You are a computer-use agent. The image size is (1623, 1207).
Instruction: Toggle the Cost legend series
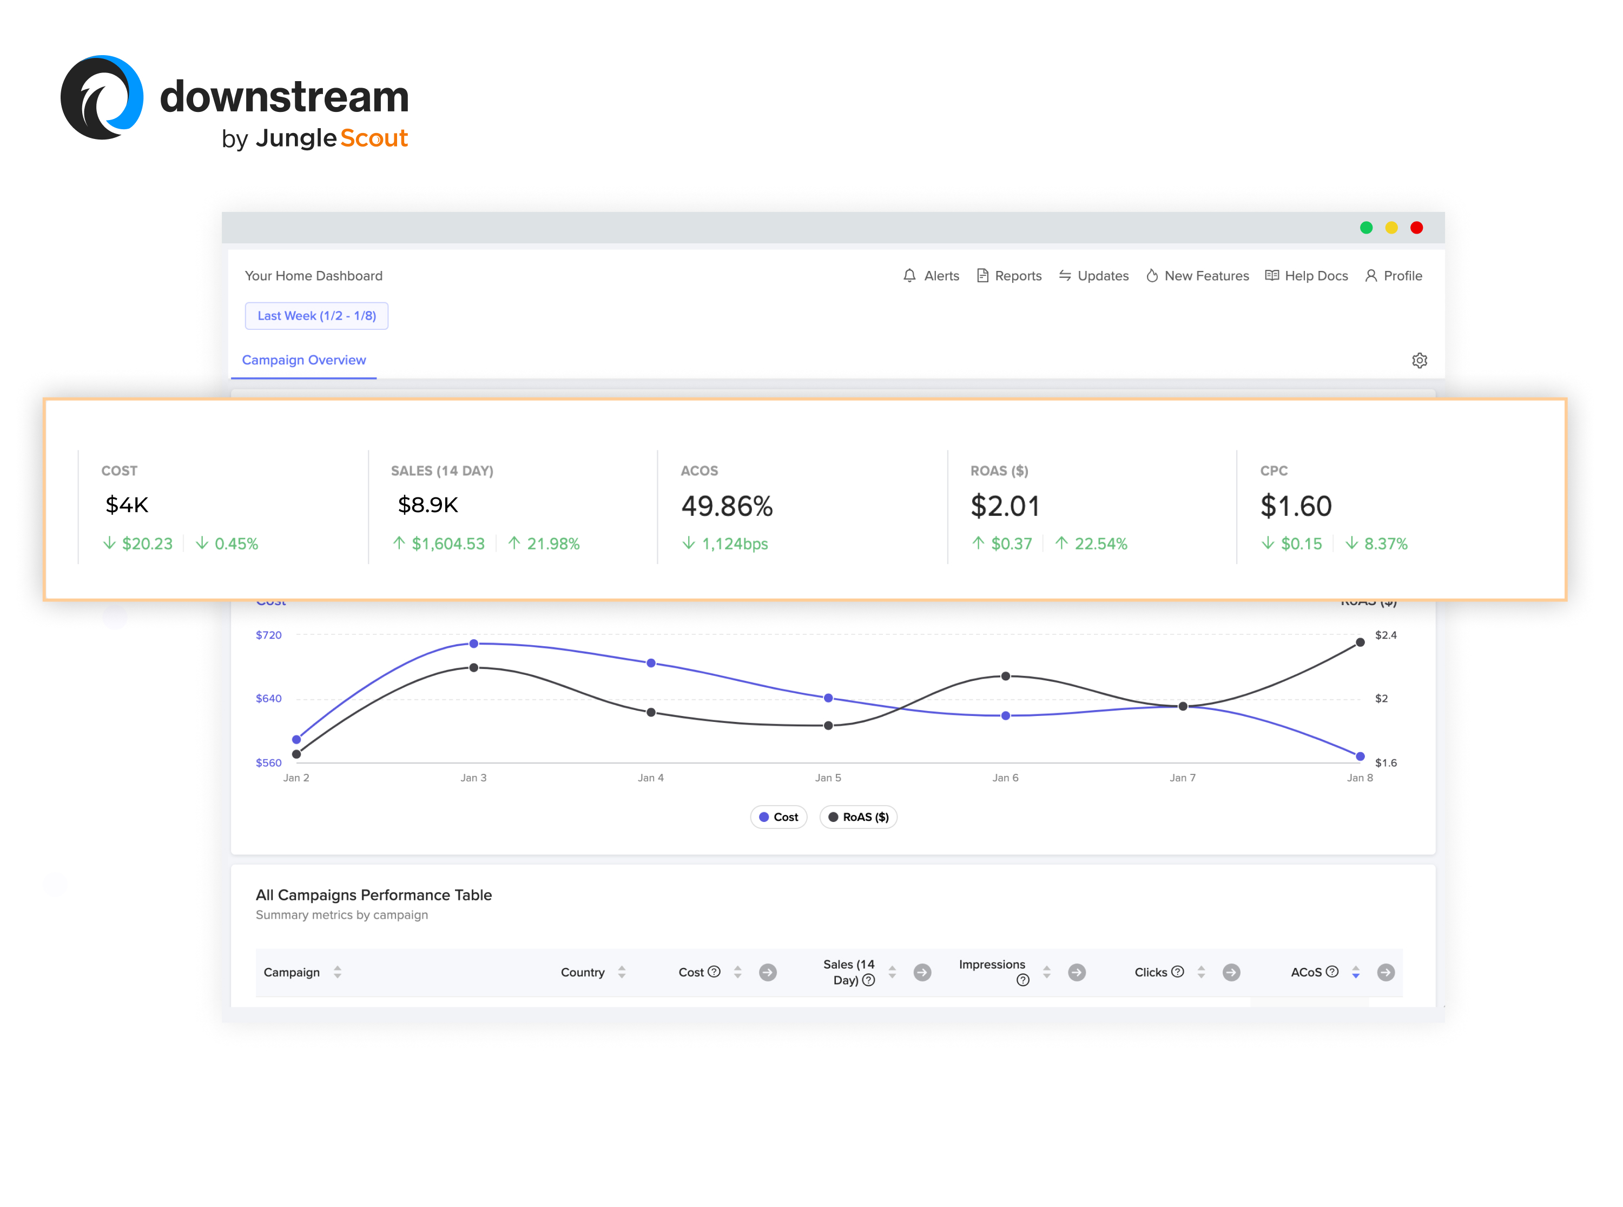coord(778,817)
